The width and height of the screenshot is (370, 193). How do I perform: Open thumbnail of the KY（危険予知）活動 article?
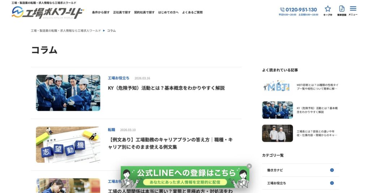coord(68,93)
